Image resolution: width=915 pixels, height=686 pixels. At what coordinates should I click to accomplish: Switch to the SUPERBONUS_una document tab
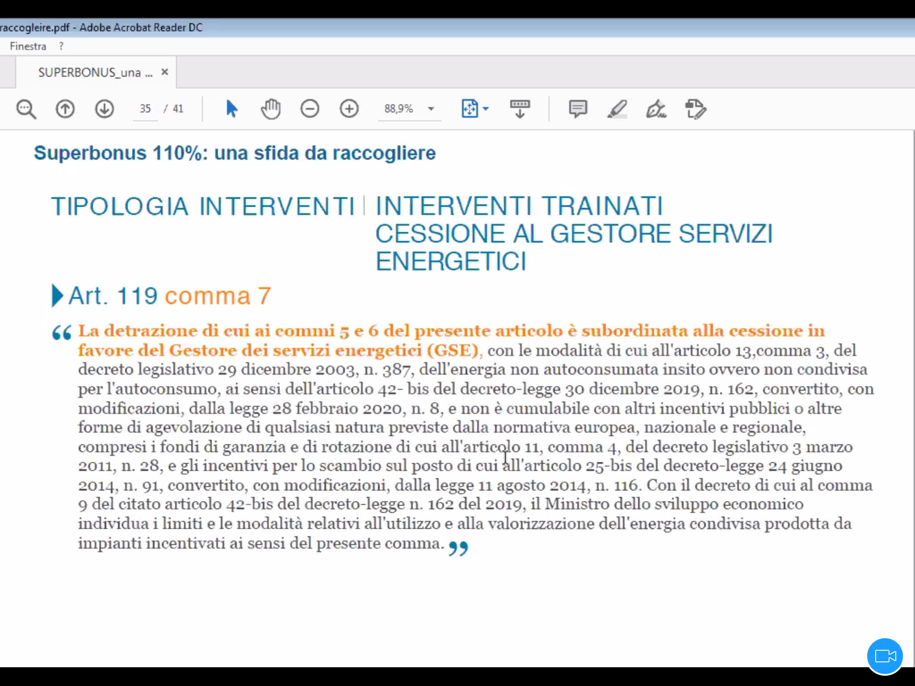96,72
